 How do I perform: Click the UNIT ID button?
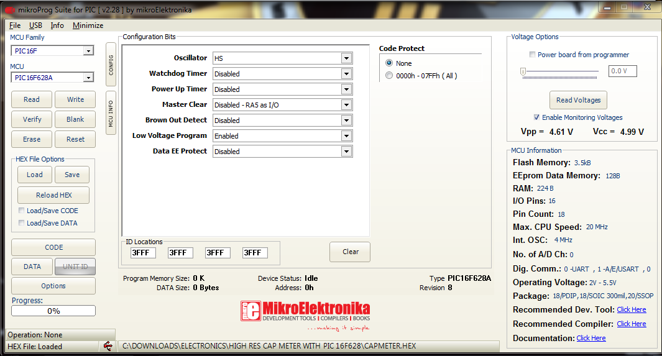75,267
